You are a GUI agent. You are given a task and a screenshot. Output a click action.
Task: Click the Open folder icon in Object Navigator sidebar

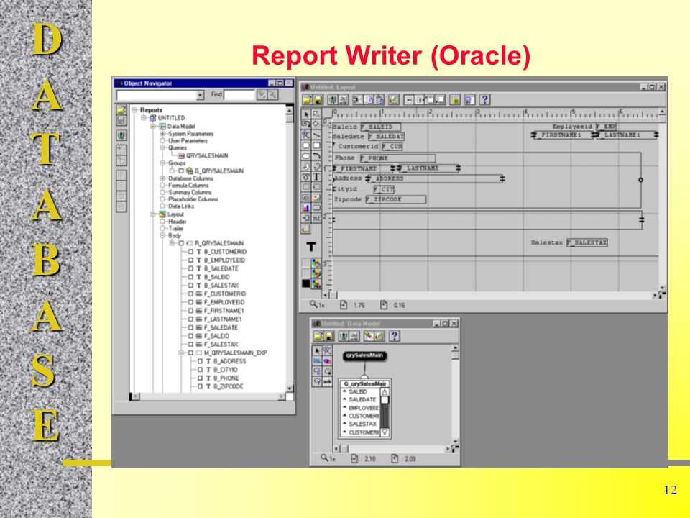(x=121, y=109)
